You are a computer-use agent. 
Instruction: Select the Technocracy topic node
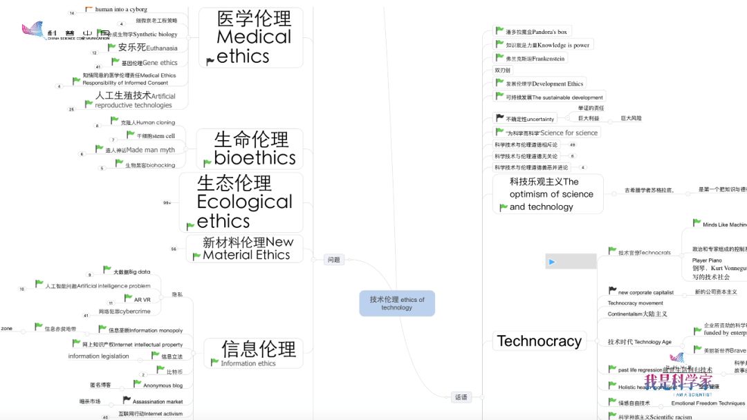pos(539,341)
